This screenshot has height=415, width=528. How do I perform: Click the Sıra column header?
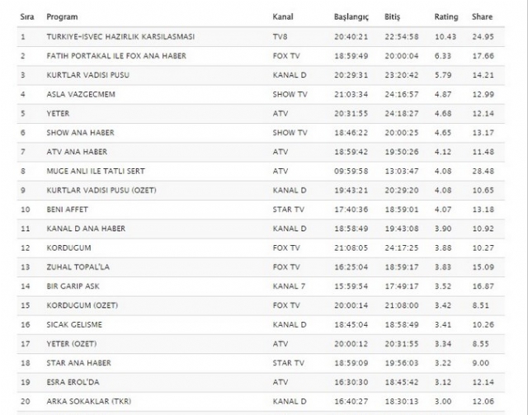(x=27, y=17)
